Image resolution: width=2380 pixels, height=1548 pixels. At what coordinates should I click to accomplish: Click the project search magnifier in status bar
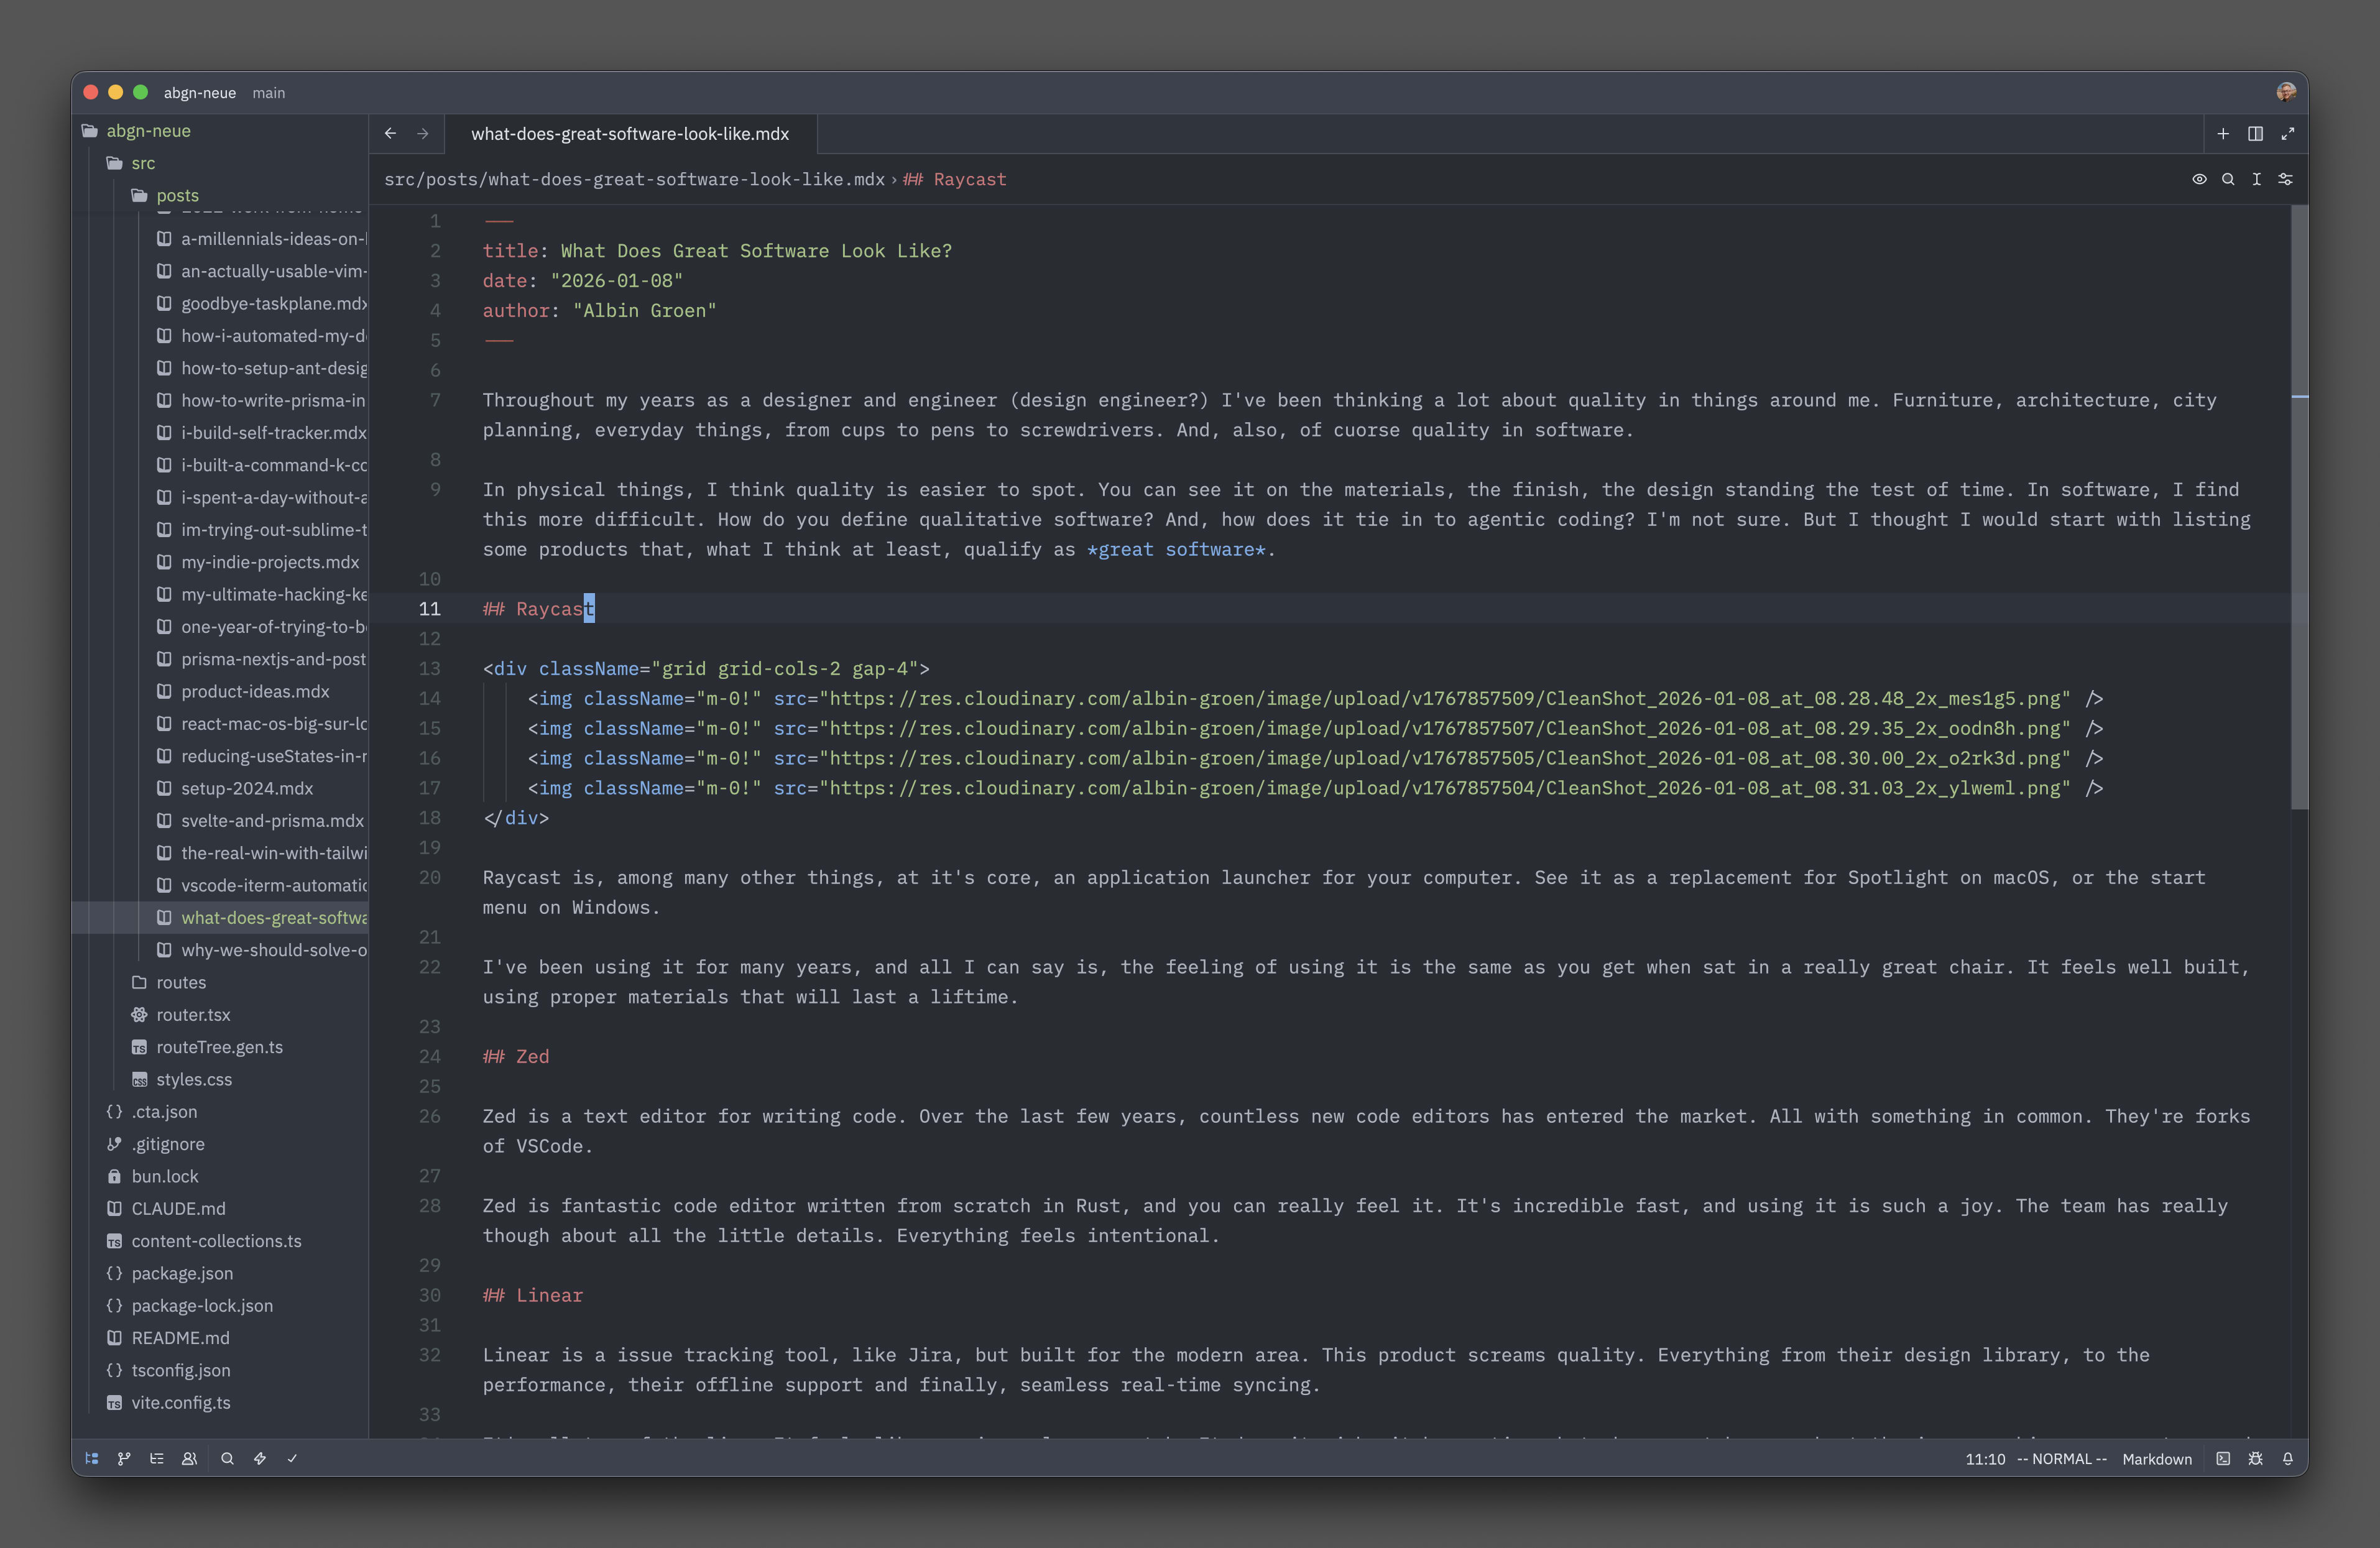coord(227,1458)
